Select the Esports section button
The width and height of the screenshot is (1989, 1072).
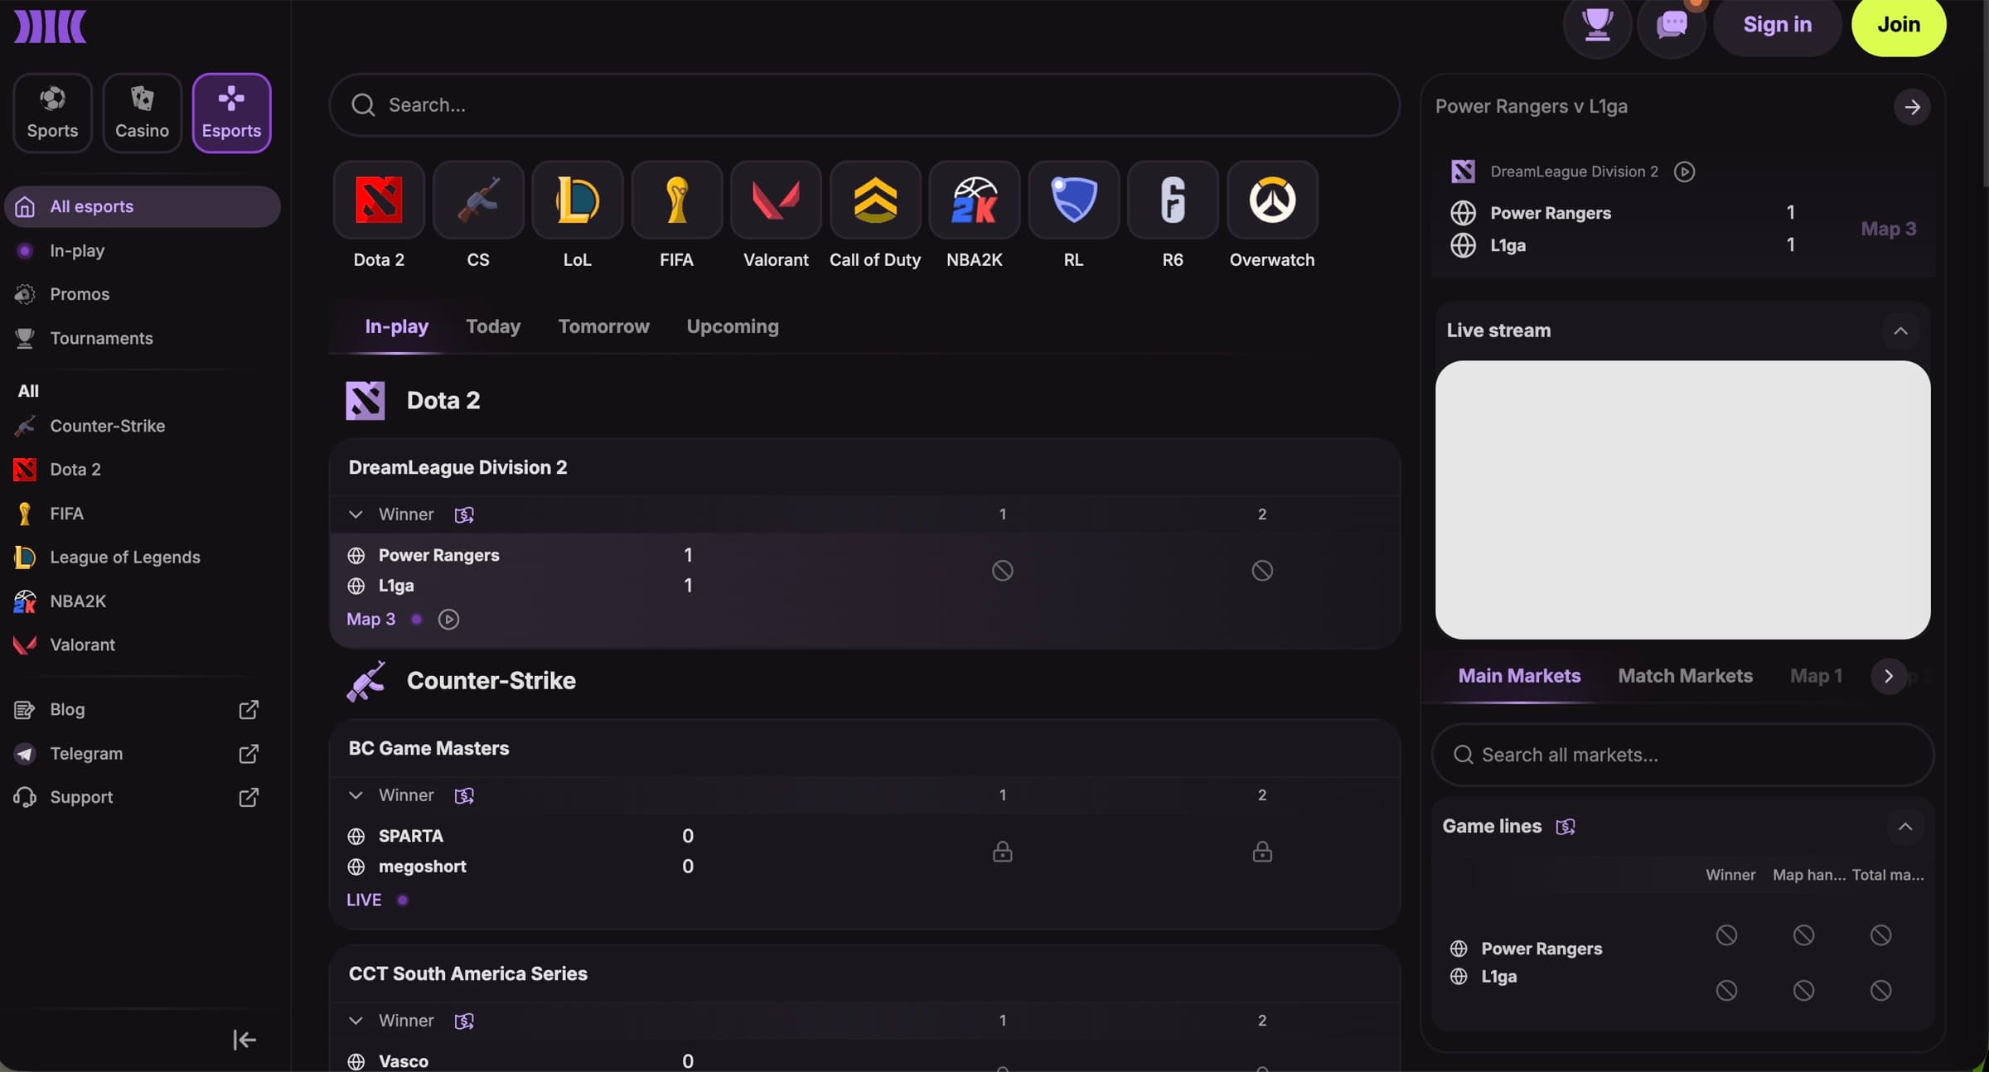pyautogui.click(x=231, y=113)
